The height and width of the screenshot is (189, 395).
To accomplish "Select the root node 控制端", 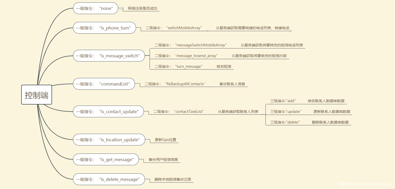I will tap(37, 95).
